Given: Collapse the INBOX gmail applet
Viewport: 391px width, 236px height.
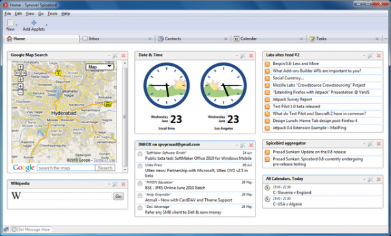Looking at the screenshot, I should coord(237,145).
